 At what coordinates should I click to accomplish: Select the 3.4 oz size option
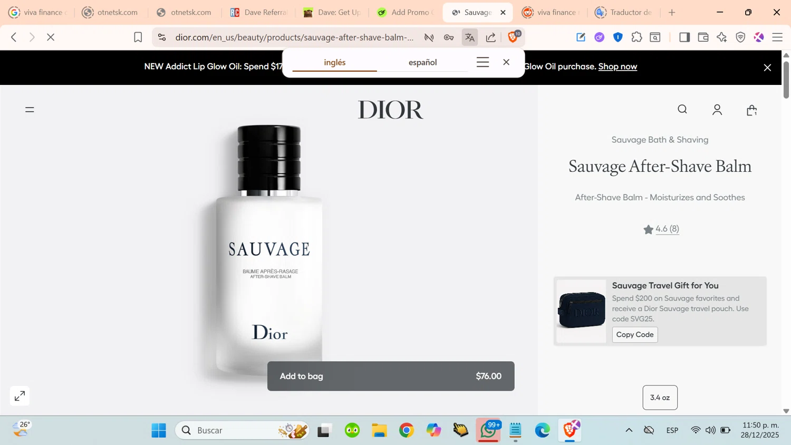[x=660, y=398]
